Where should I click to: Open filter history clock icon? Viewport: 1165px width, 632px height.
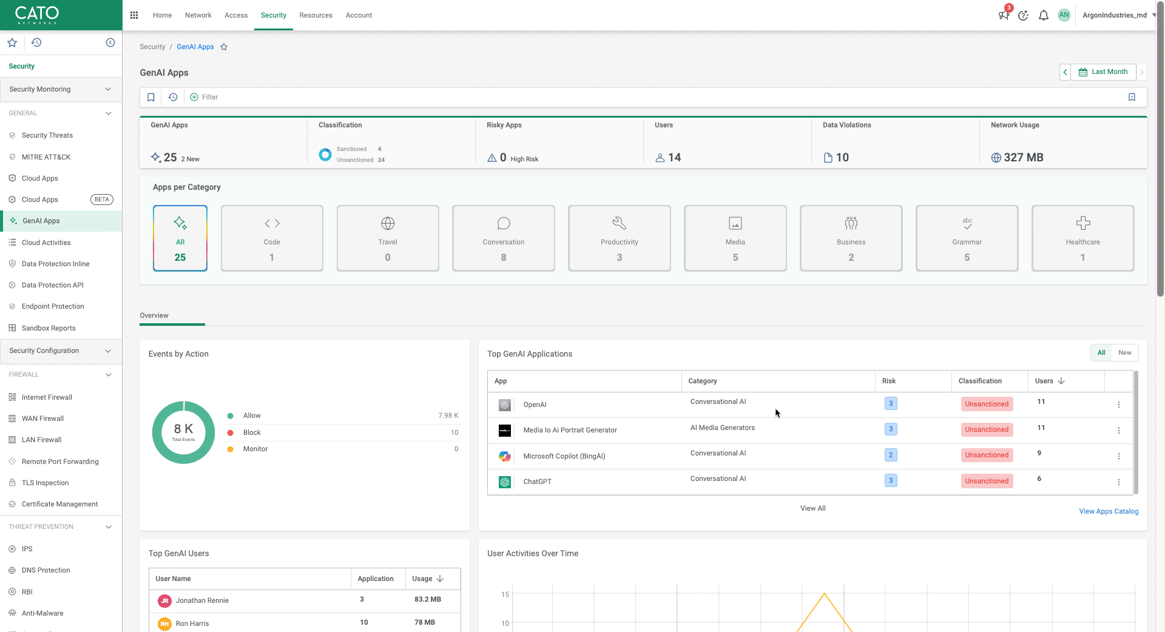pos(173,97)
